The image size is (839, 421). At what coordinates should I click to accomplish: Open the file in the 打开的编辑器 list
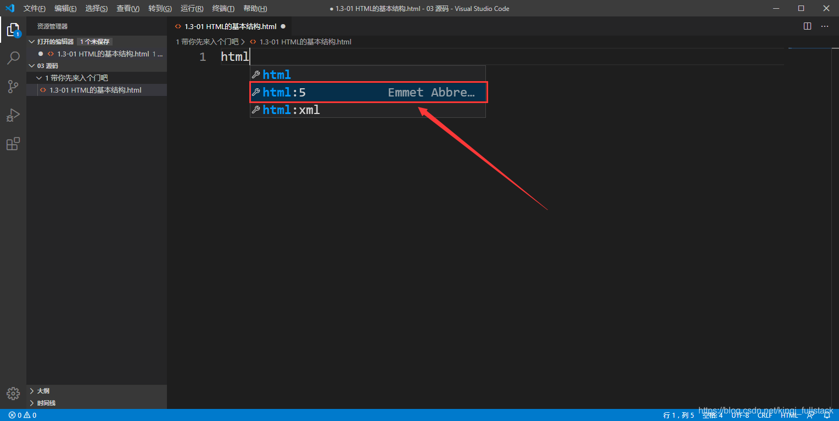click(x=97, y=54)
